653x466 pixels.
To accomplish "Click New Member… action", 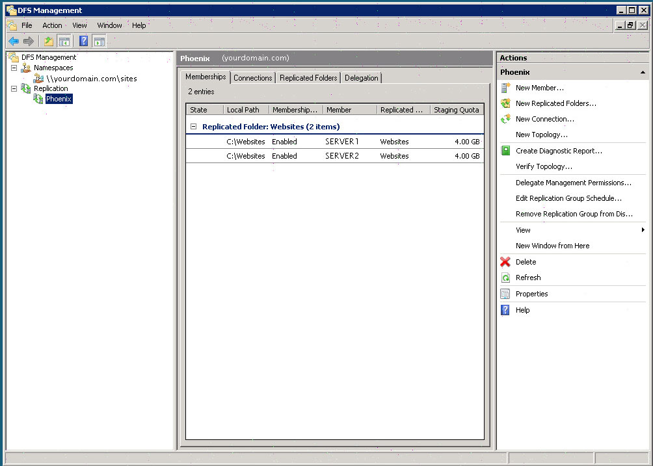I will [540, 88].
